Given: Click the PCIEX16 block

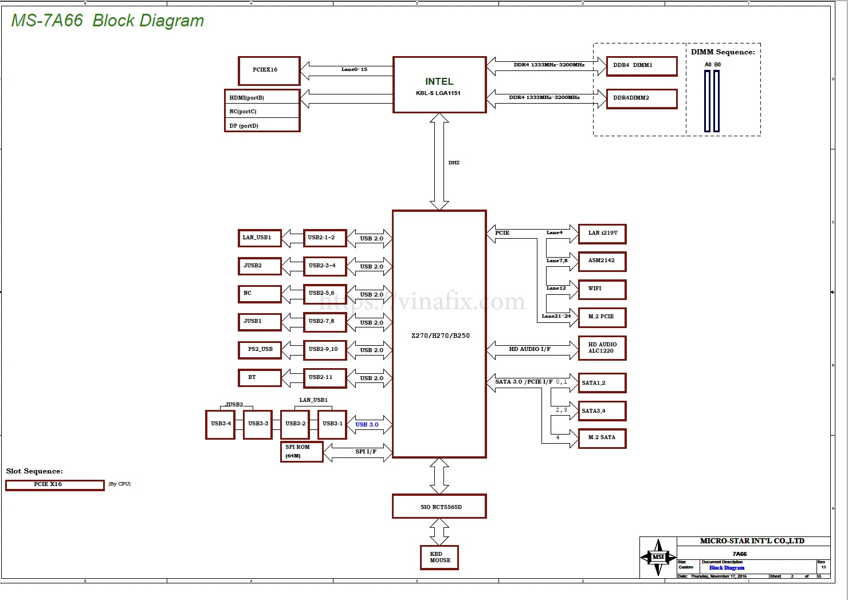Looking at the screenshot, I should point(269,70).
